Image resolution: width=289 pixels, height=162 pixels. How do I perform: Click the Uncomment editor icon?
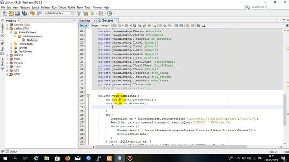point(203,26)
